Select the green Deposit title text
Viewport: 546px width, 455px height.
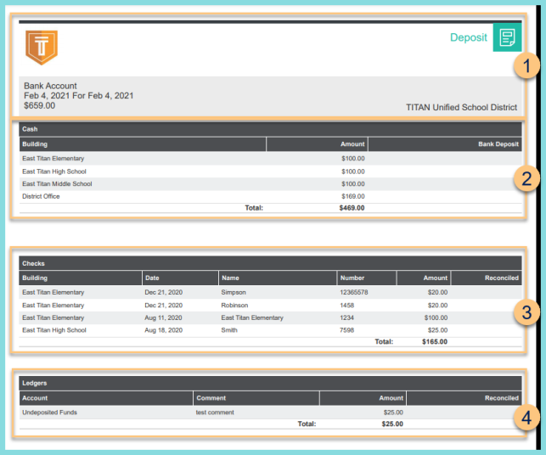469,37
